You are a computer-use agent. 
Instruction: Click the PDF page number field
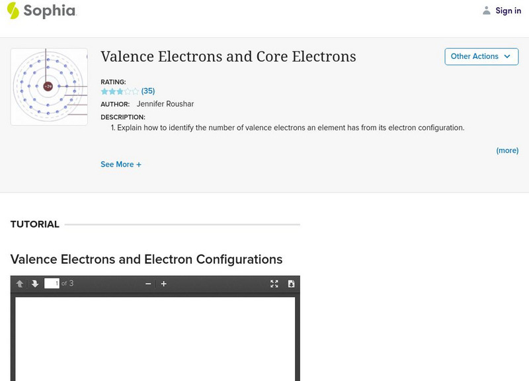52,284
